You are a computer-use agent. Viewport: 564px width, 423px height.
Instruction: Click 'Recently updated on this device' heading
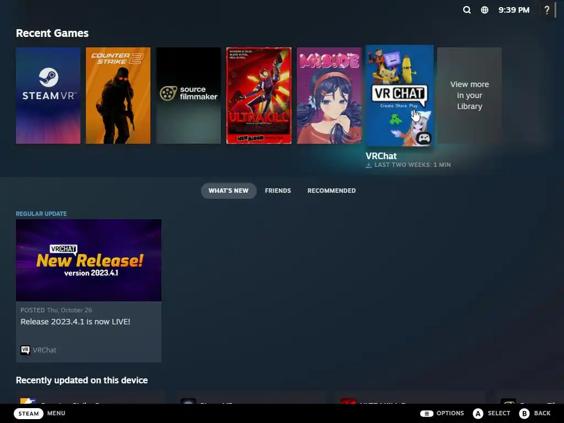pyautogui.click(x=82, y=380)
